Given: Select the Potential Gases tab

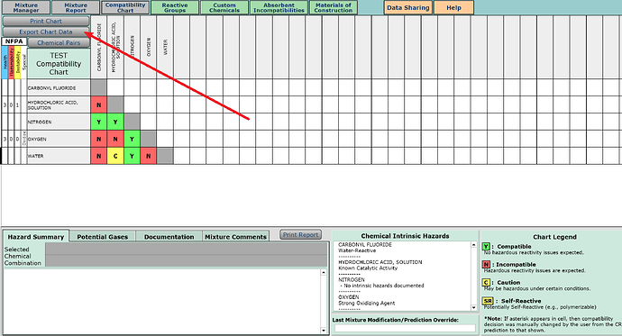Looking at the screenshot, I should click(103, 237).
